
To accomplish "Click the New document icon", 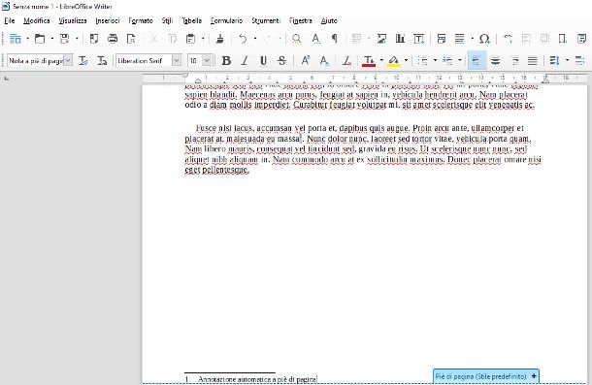I will click(x=15, y=39).
